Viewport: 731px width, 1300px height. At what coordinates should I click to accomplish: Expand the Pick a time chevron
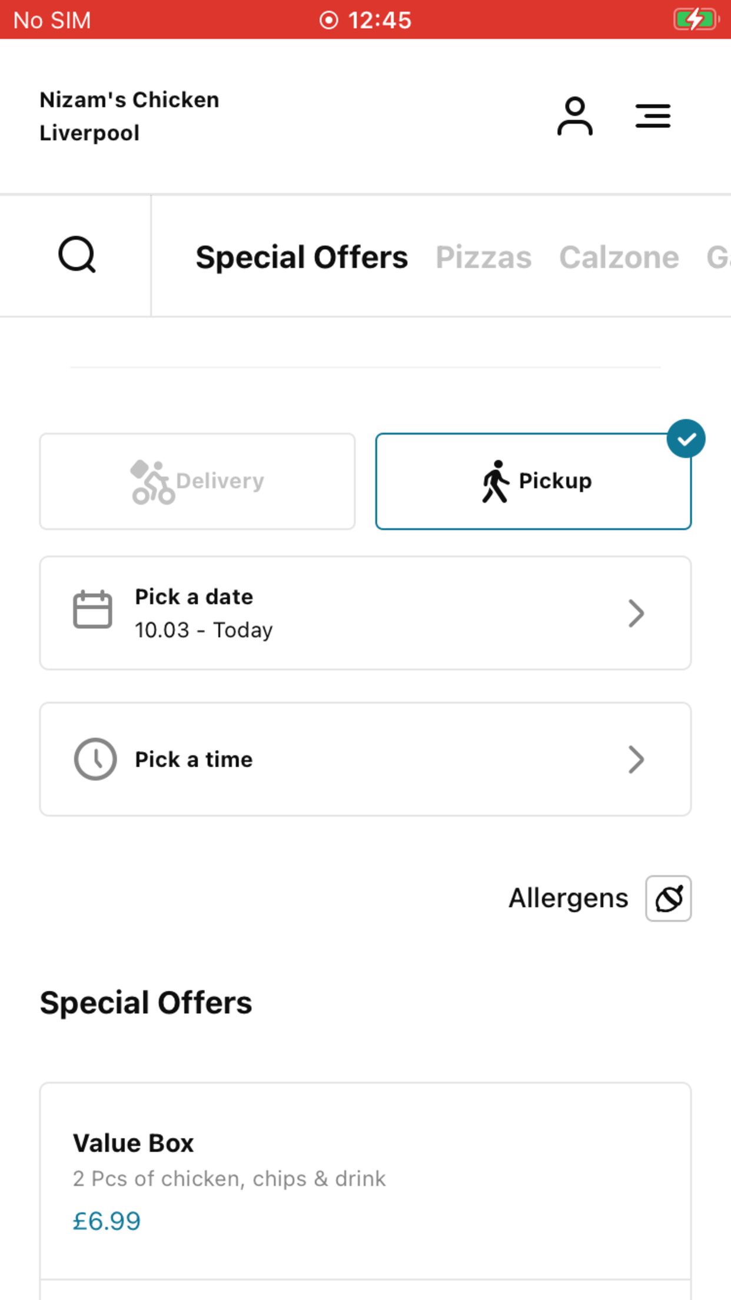click(636, 760)
